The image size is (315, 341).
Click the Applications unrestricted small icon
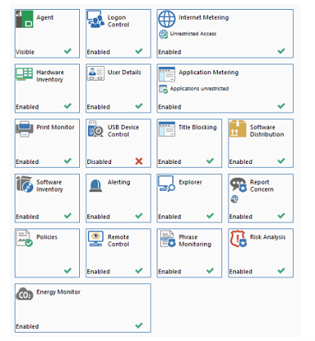[163, 89]
